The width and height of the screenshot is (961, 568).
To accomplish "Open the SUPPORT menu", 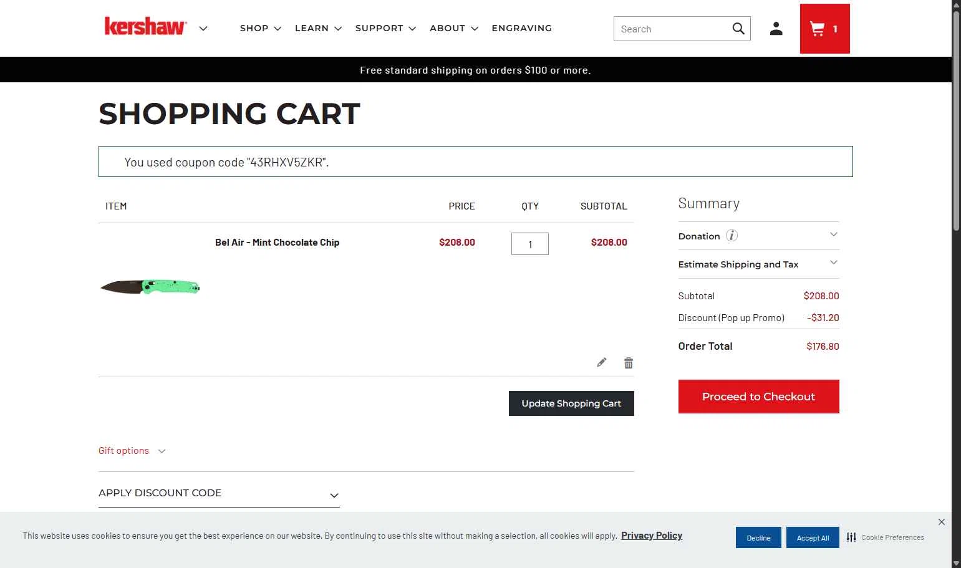I will (385, 28).
